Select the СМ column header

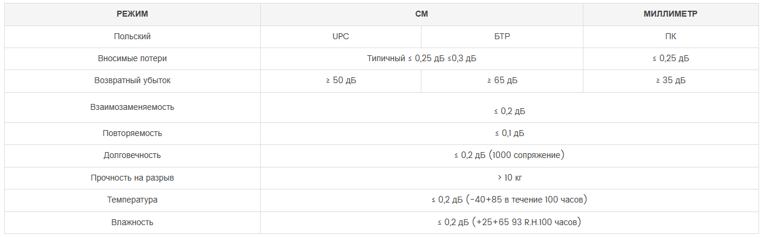tap(421, 14)
